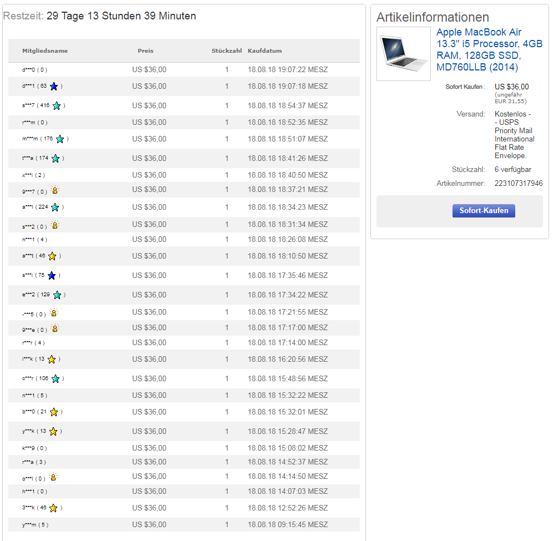Click the blue star beside d***1
The height and width of the screenshot is (541, 553).
coord(54,86)
